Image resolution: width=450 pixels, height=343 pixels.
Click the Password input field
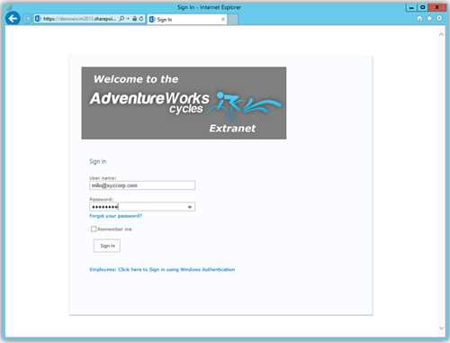(x=142, y=207)
